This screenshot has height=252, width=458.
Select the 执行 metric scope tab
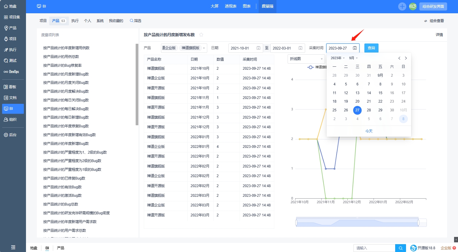point(75,21)
